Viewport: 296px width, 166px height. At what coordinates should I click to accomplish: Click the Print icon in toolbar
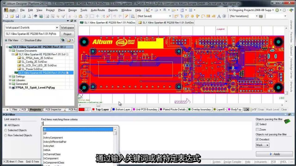coord(24,16)
